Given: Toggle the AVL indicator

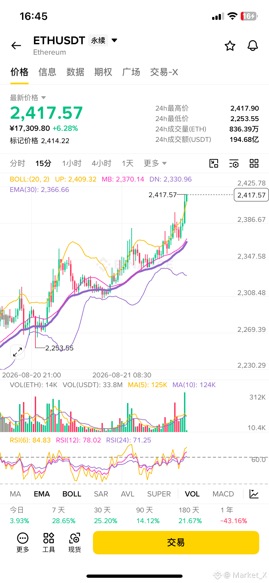Looking at the screenshot, I should click(x=128, y=494).
